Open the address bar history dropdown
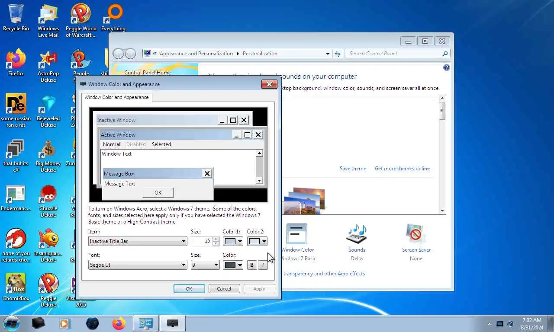This screenshot has width=554, height=332. point(328,54)
